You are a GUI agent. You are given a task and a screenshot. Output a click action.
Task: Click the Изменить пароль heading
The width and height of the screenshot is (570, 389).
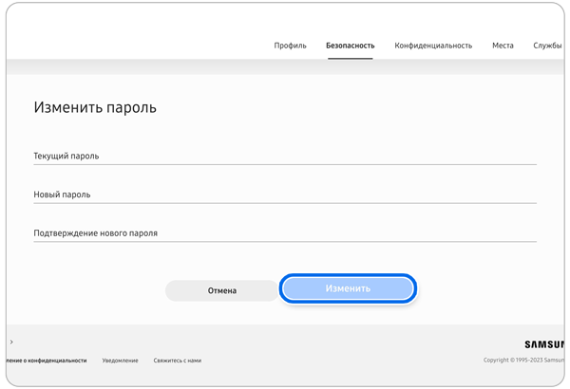[x=95, y=108]
